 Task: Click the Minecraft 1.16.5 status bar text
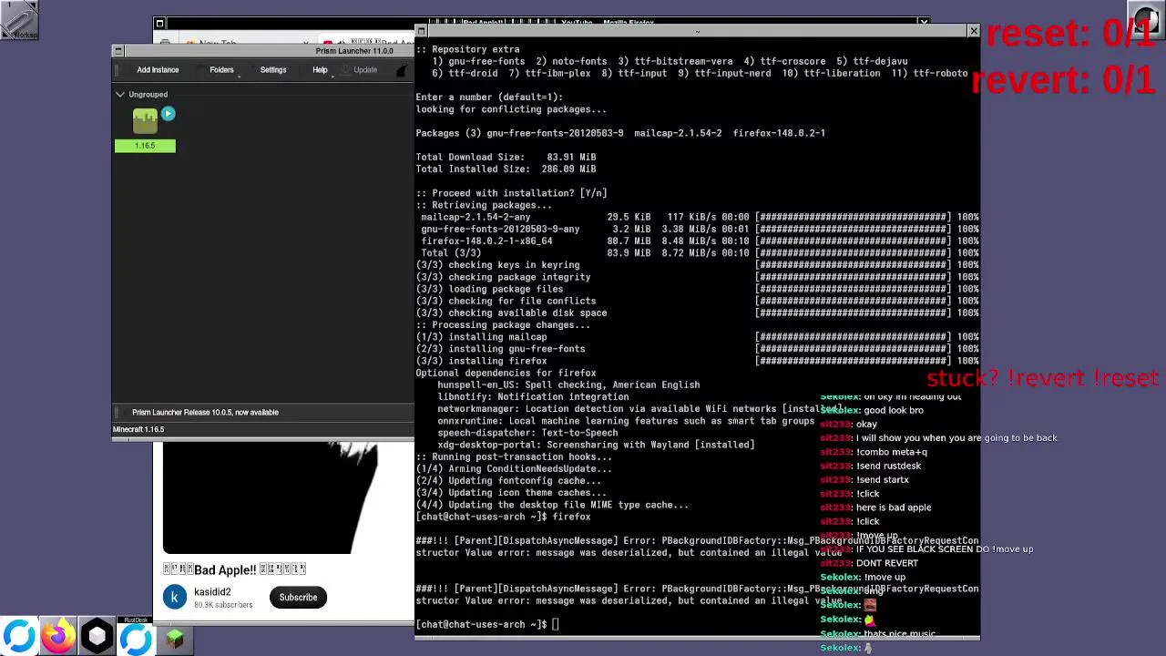[138, 429]
